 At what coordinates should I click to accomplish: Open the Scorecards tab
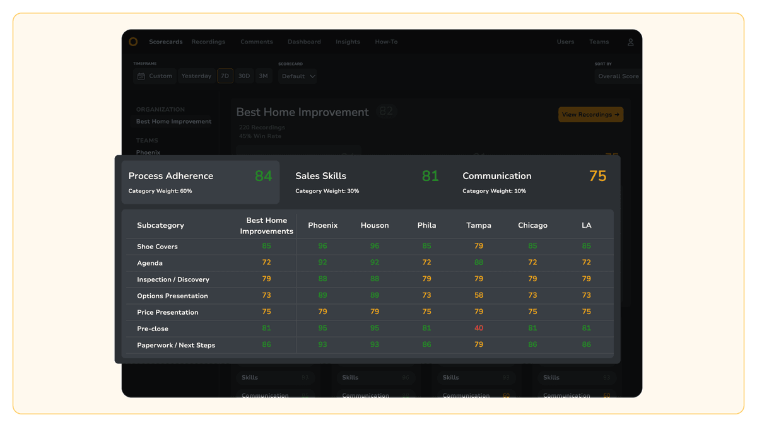pyautogui.click(x=165, y=42)
